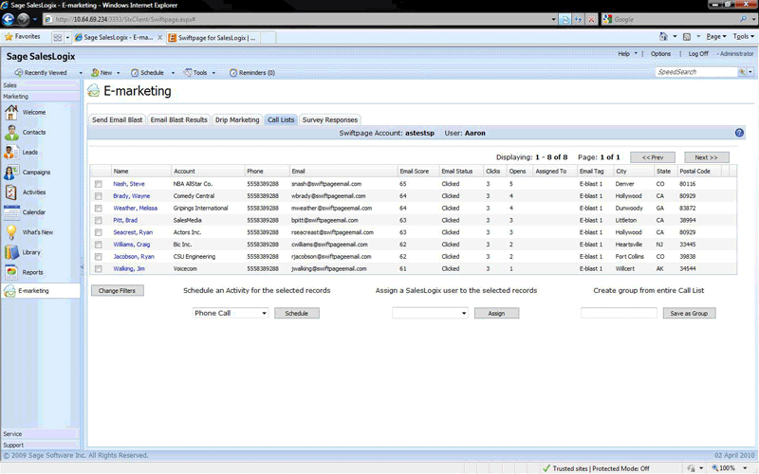Image resolution: width=759 pixels, height=474 pixels.
Task: Open the What's New lightbulb icon
Action: [x=11, y=232]
